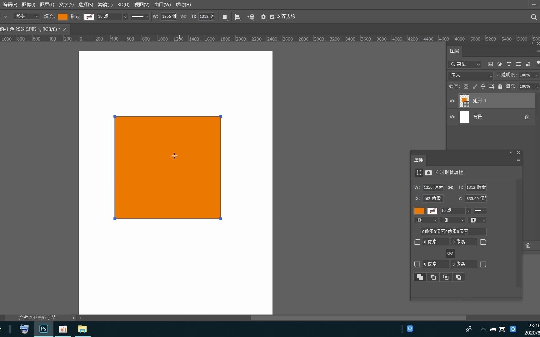Show mask properties in Properties panel

tap(428, 173)
